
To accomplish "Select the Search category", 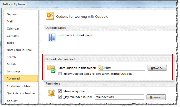I will tap(11, 57).
